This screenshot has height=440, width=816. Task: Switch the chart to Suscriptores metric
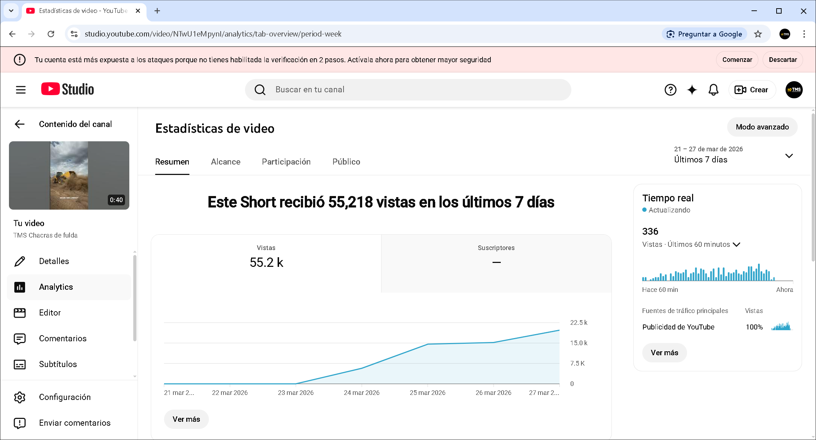[x=496, y=263]
